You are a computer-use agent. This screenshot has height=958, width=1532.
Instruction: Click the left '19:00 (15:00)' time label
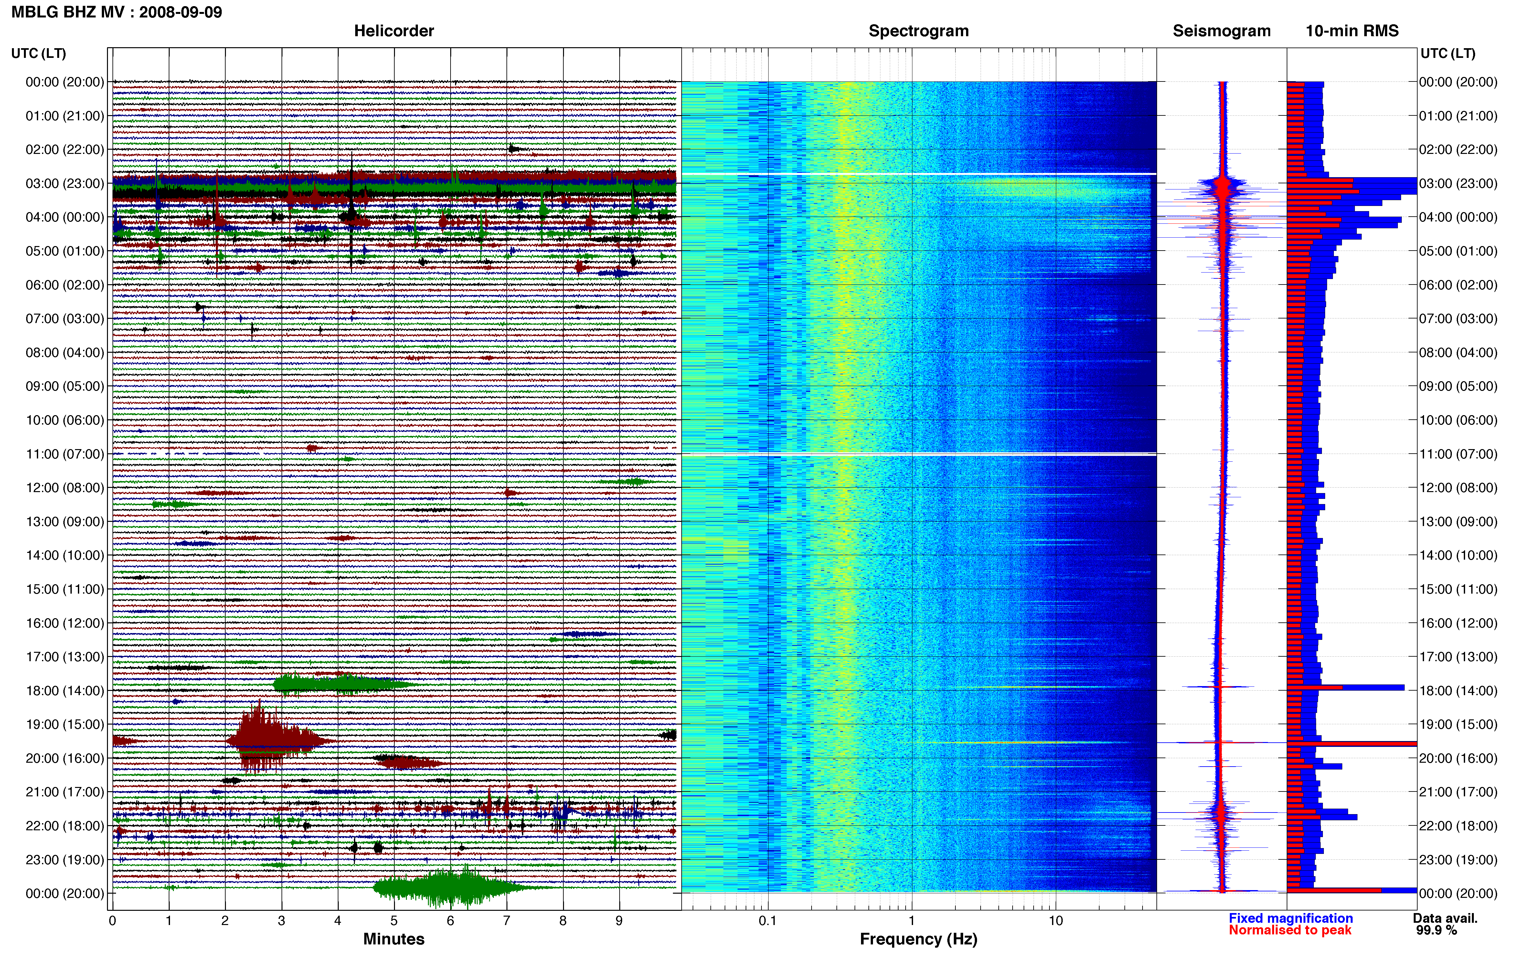pyautogui.click(x=65, y=724)
